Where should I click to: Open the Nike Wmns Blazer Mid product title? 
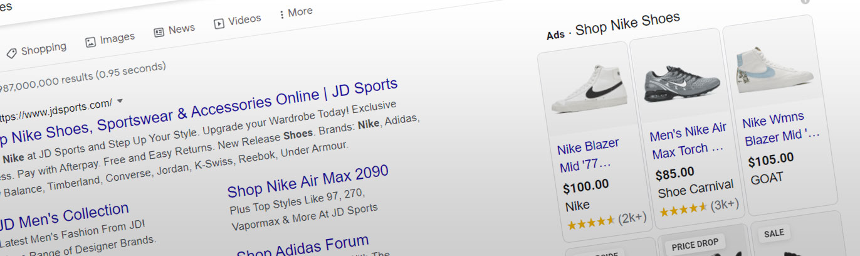[x=782, y=128]
